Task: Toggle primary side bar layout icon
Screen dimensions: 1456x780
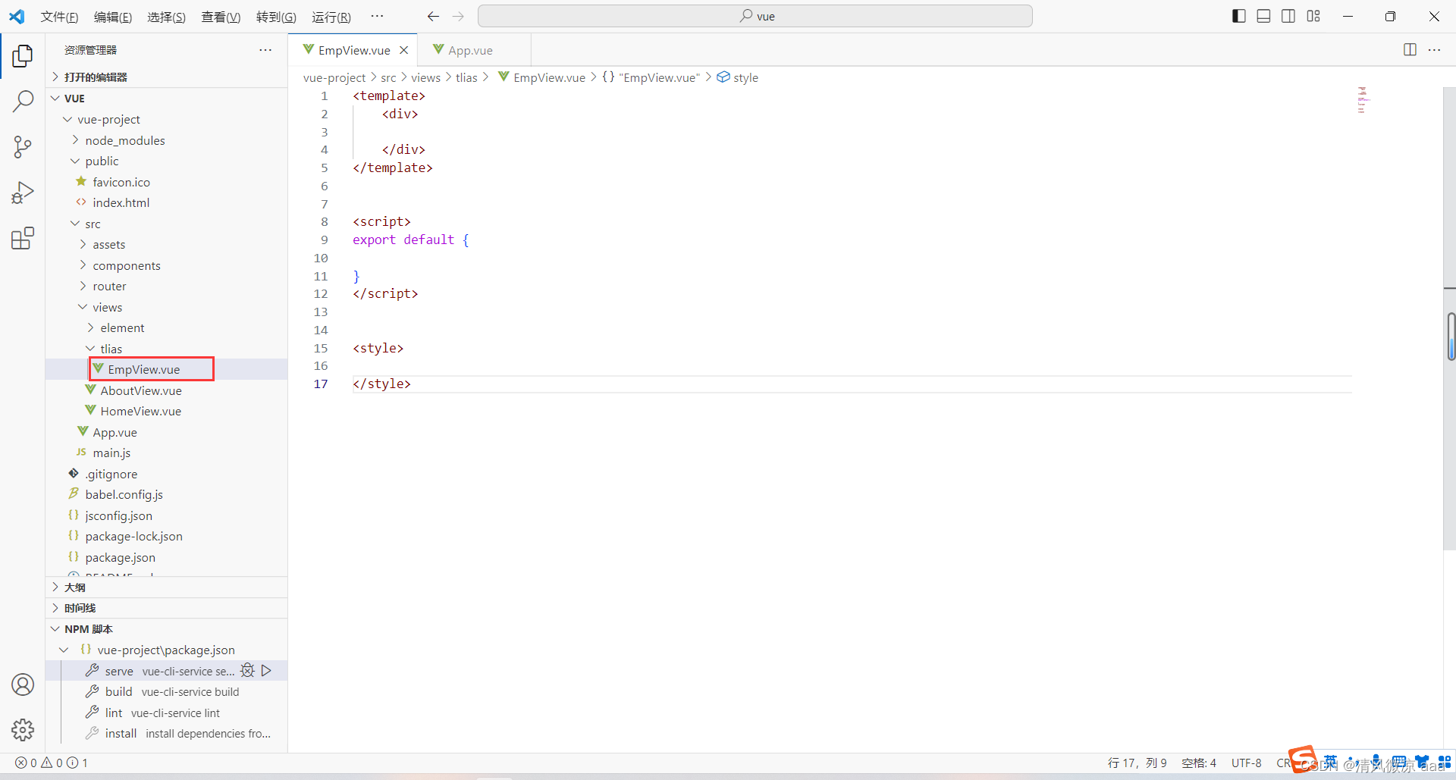Action: coord(1239,16)
